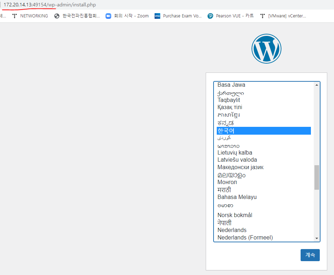
Task: Open the Zoom meeting bookmark
Action: (x=127, y=16)
